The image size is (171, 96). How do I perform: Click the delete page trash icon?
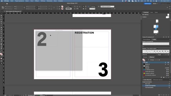tap(169, 37)
